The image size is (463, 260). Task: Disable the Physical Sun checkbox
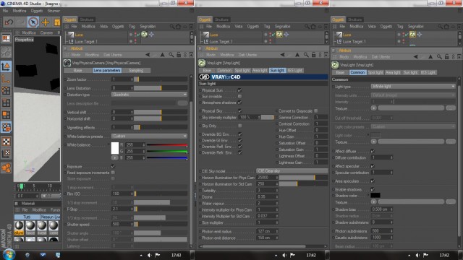[239, 90]
